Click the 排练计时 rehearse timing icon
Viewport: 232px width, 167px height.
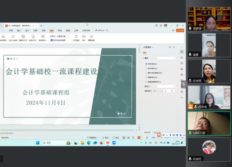(x=33, y=37)
